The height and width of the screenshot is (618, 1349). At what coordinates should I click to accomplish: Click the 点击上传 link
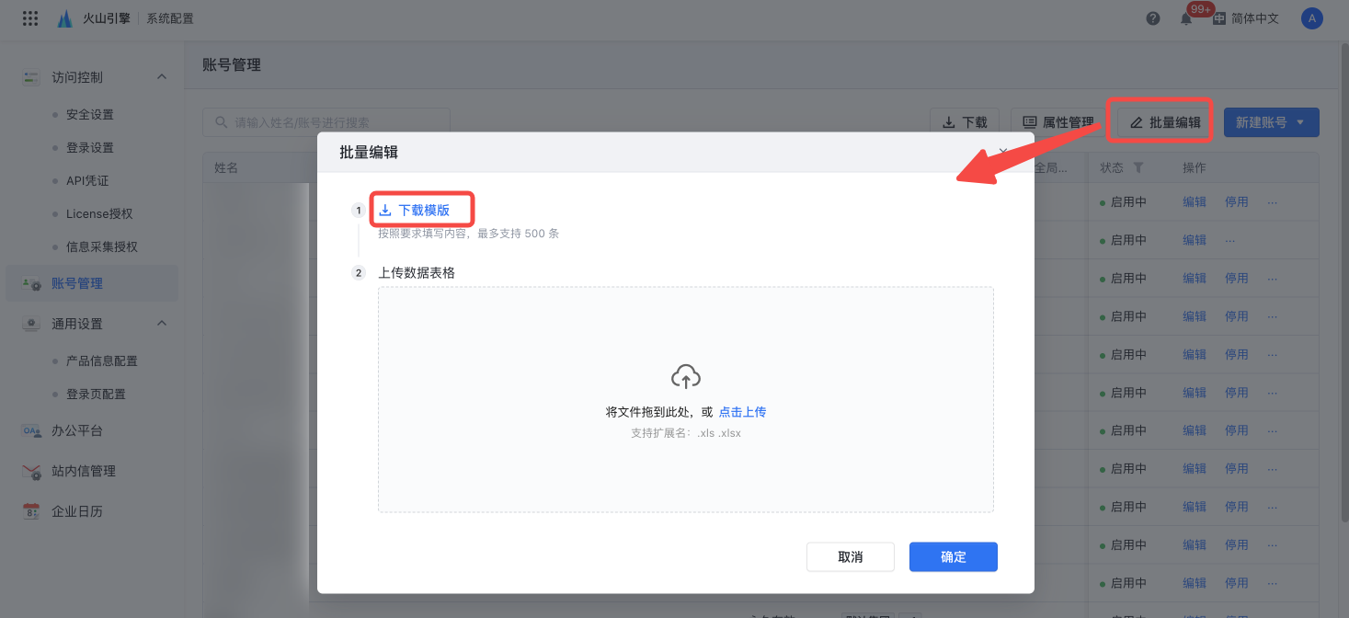tap(742, 412)
